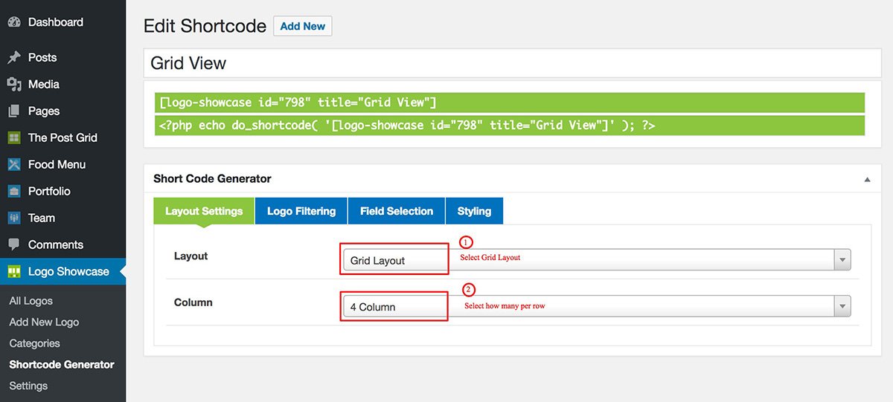Select the Logo Showcase menu
The width and height of the screenshot is (893, 402).
click(63, 271)
